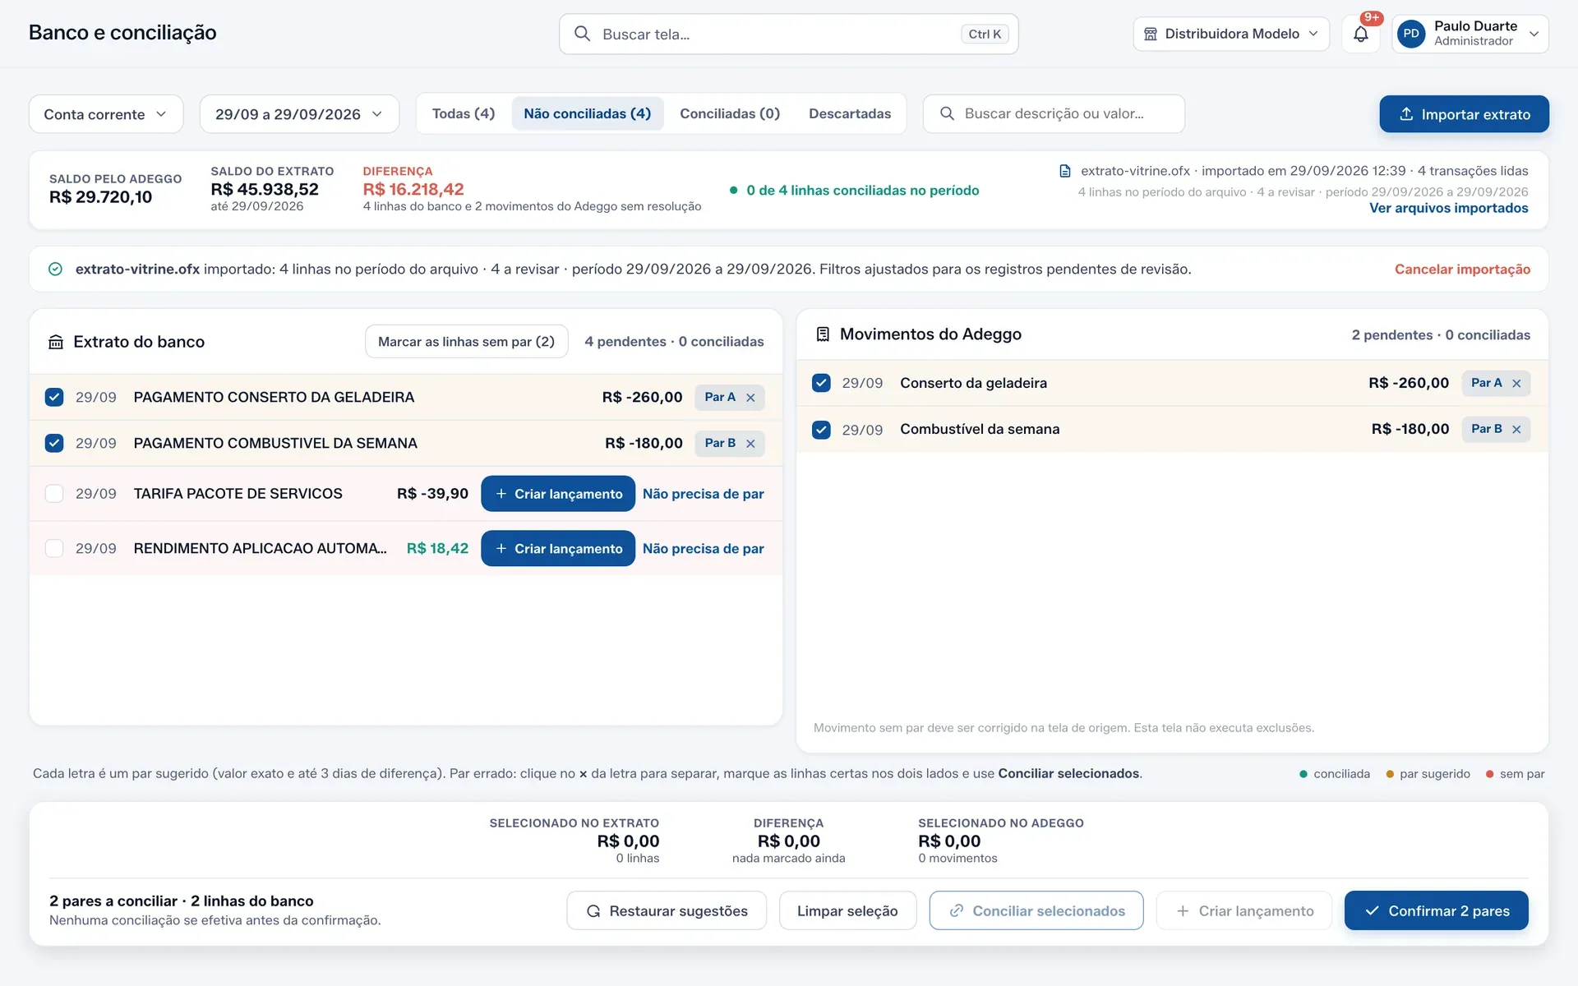Uncheck PAGAMENTO COMBUSTIVEL DA SEMANA row
This screenshot has height=986, width=1578.
click(54, 444)
